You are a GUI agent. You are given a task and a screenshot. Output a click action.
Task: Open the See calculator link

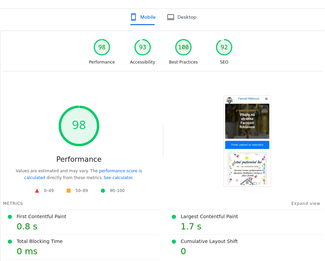point(118,178)
